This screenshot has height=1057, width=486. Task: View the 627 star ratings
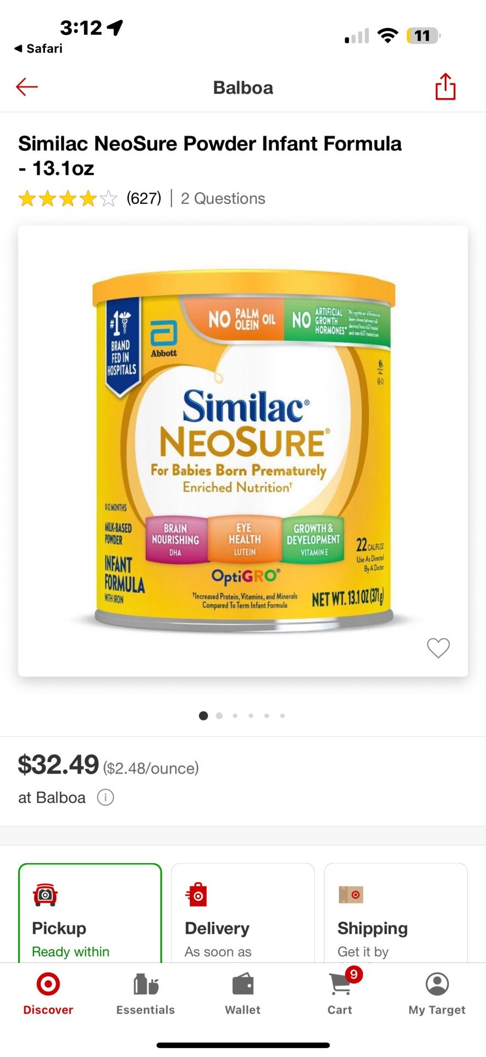click(x=90, y=198)
